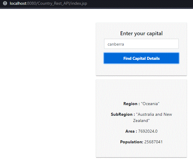Viewport: 193px width, 159px height.
Task: Focus the capital input containing 'canberra'
Action: pos(141,44)
